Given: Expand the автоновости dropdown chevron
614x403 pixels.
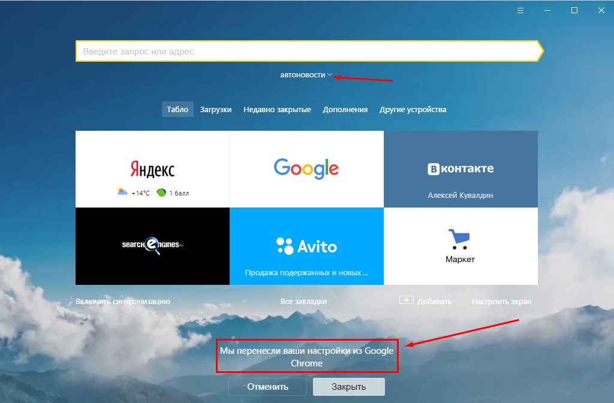Looking at the screenshot, I should click(x=330, y=75).
